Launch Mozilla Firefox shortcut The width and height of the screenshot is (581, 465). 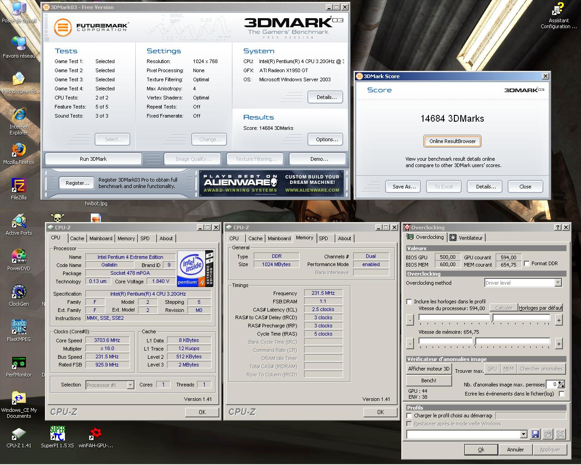point(19,150)
